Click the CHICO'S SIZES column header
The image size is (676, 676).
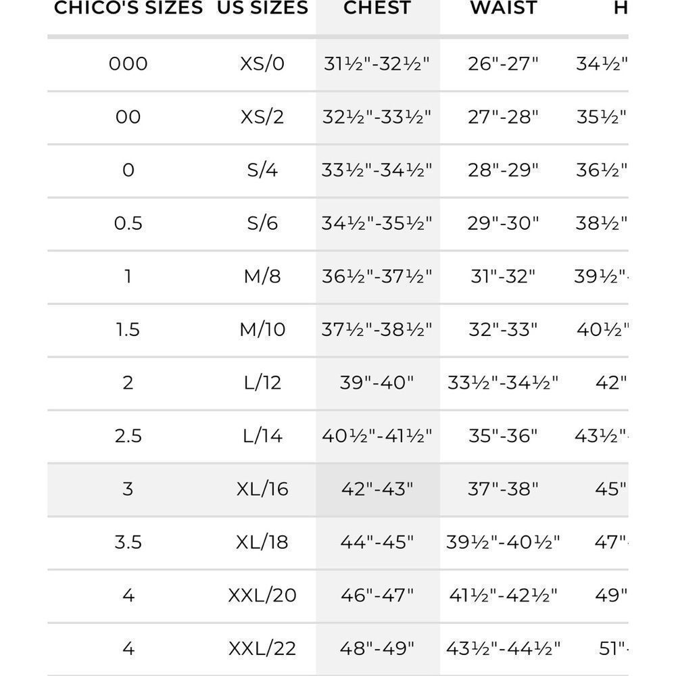coord(128,9)
